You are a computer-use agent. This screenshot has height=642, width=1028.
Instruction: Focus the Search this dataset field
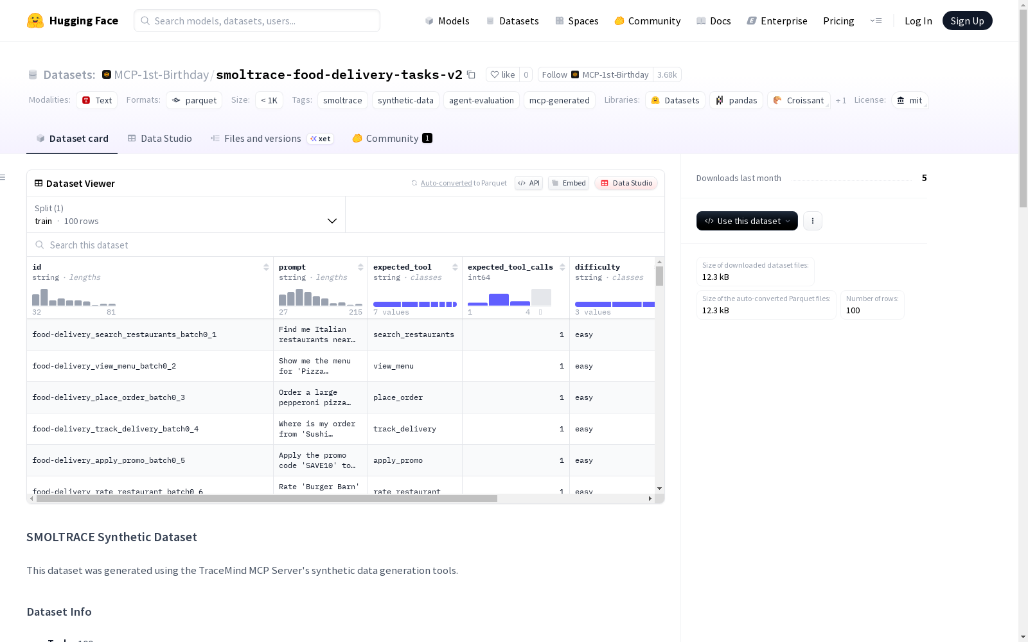(346, 245)
